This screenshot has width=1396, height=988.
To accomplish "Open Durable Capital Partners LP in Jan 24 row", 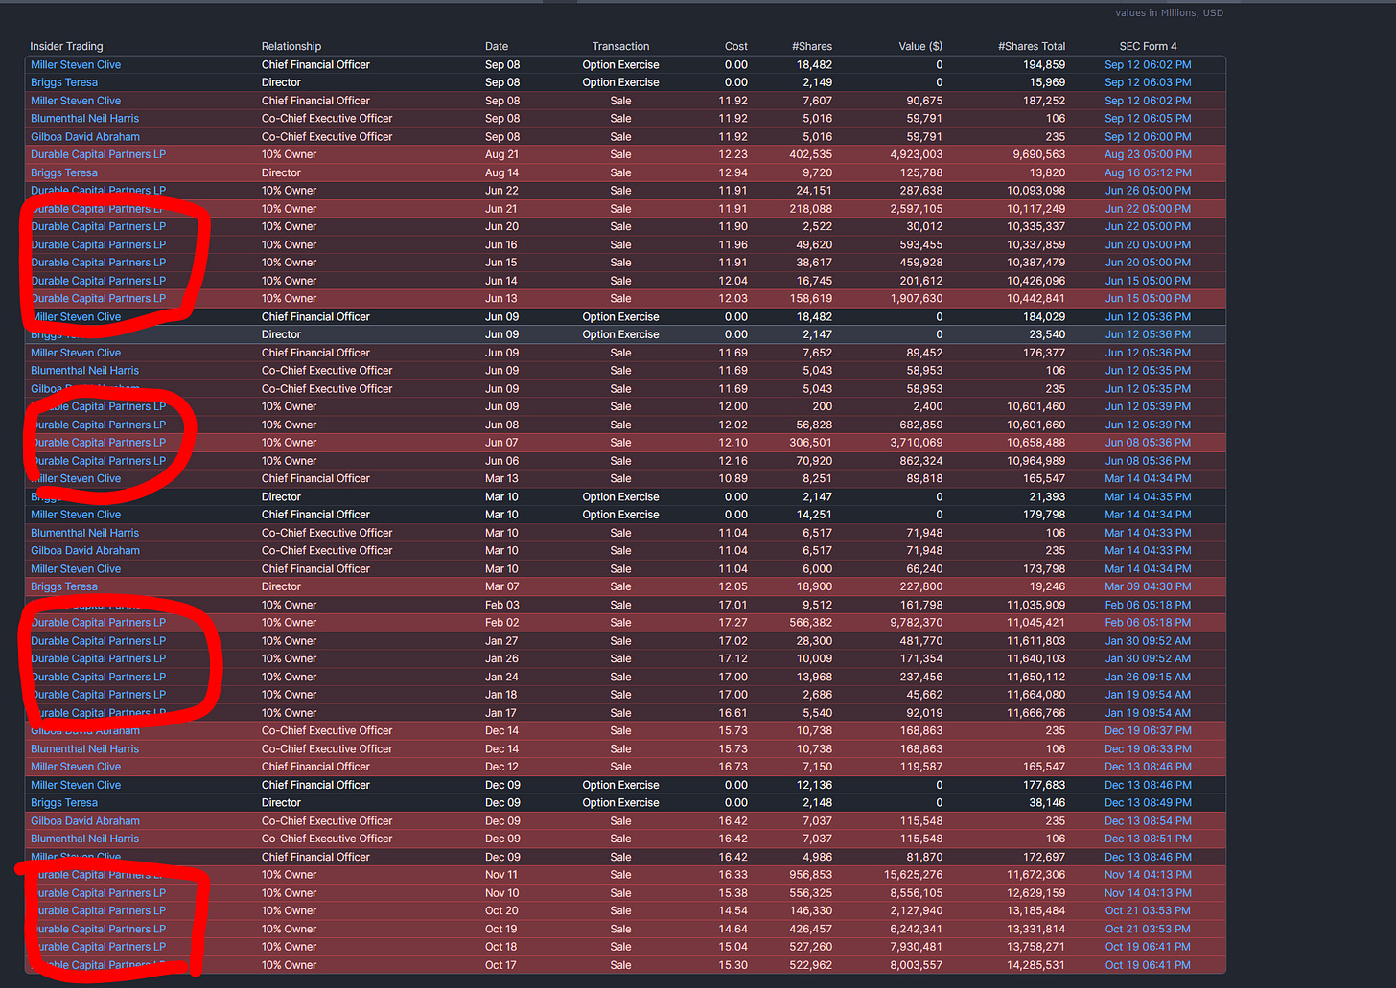I will [x=98, y=677].
